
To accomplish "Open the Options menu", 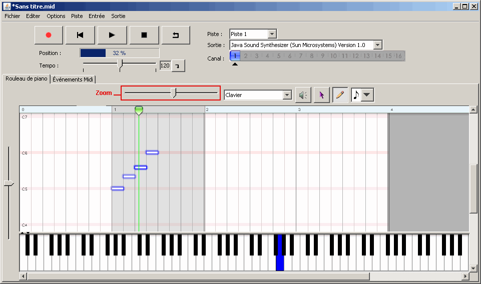I will [x=56, y=16].
